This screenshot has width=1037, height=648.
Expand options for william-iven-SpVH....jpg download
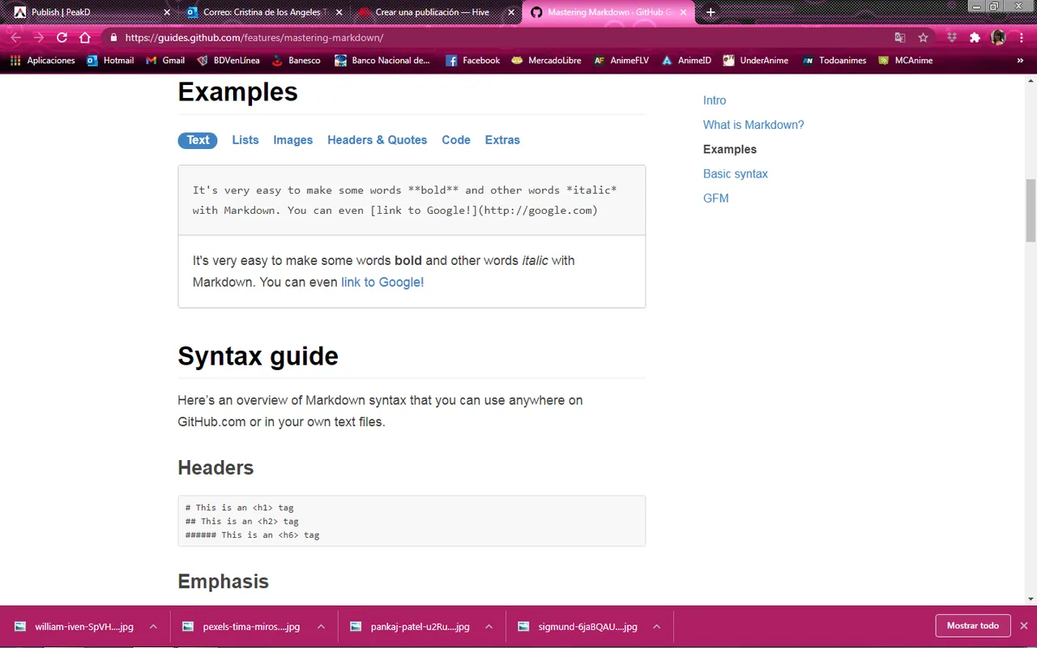pyautogui.click(x=153, y=626)
